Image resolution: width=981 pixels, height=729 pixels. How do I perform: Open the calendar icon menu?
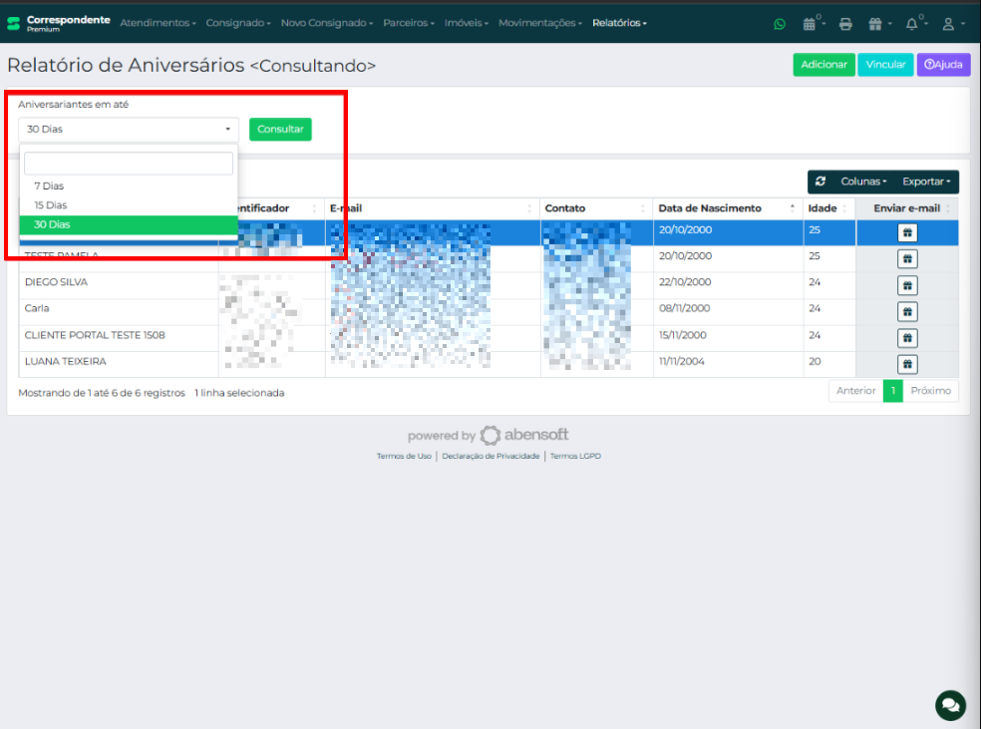(x=812, y=24)
